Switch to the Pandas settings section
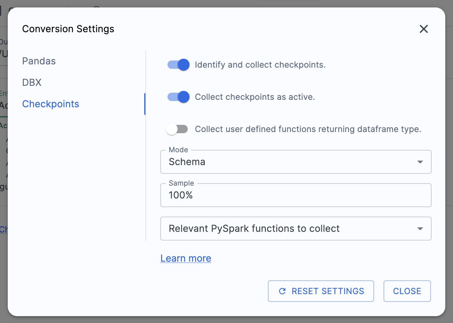This screenshot has height=323, width=453. coord(39,61)
